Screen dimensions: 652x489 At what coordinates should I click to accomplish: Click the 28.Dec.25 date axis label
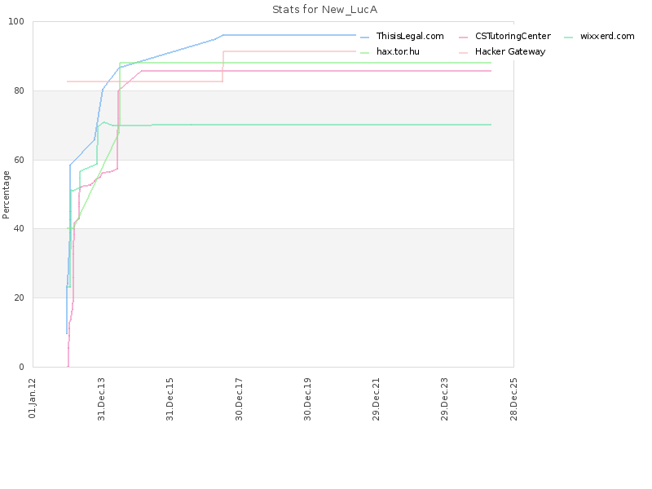click(x=513, y=399)
